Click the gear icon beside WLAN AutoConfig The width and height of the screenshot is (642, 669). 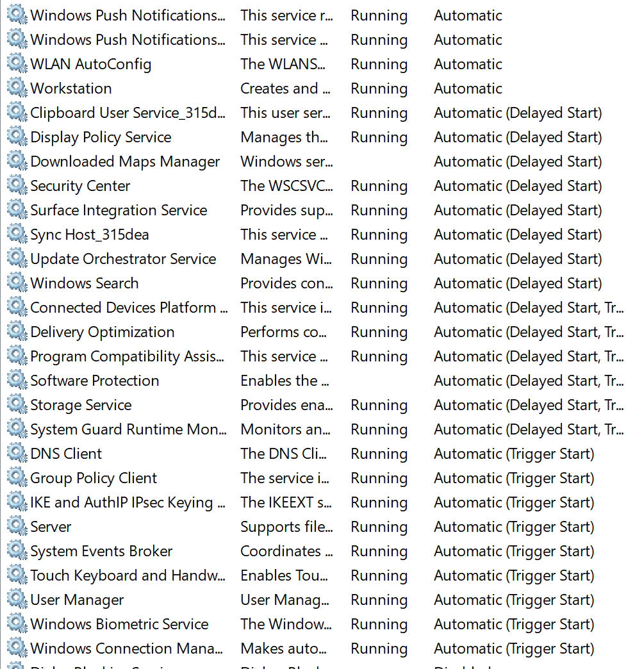tap(17, 63)
